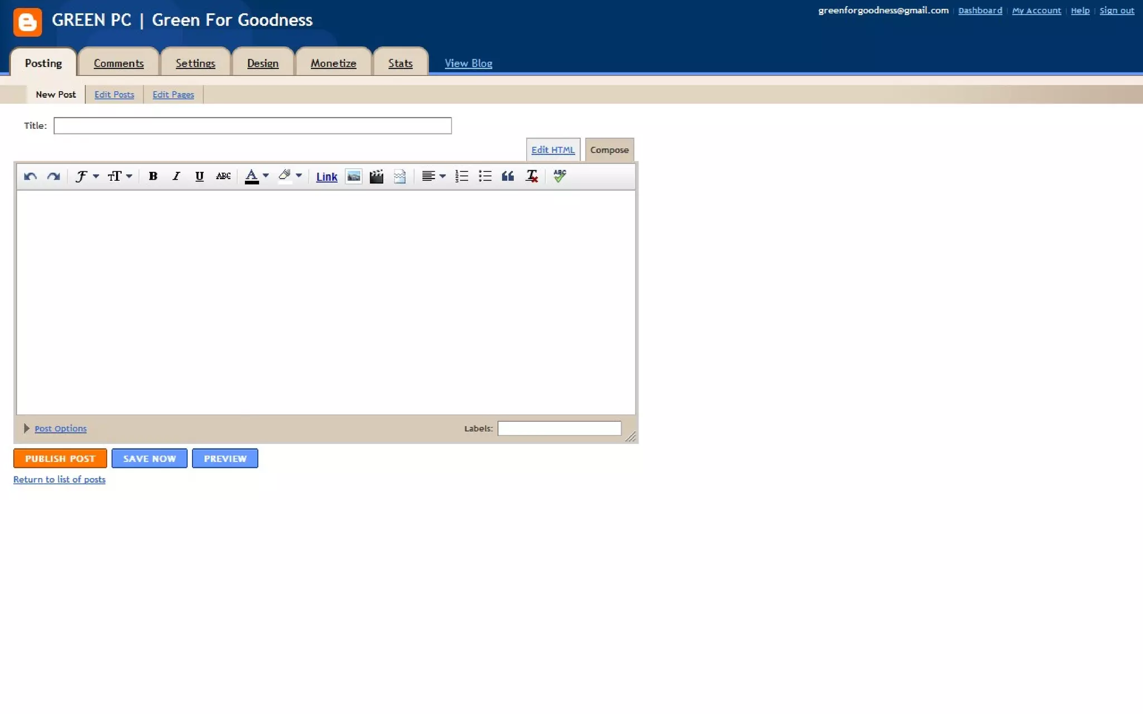Switch to the Edit HTML tab
The height and width of the screenshot is (714, 1143).
(x=553, y=149)
